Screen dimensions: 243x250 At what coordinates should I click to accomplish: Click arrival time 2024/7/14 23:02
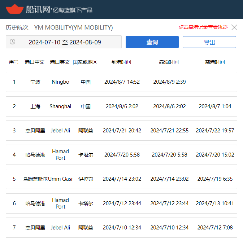pos(122,179)
